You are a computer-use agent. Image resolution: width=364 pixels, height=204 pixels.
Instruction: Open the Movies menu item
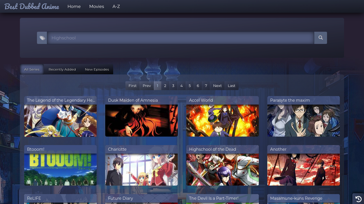tap(96, 7)
